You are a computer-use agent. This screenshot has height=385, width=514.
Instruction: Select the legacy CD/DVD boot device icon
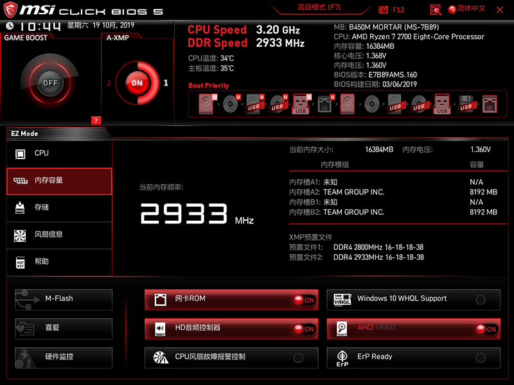pyautogui.click(x=372, y=104)
